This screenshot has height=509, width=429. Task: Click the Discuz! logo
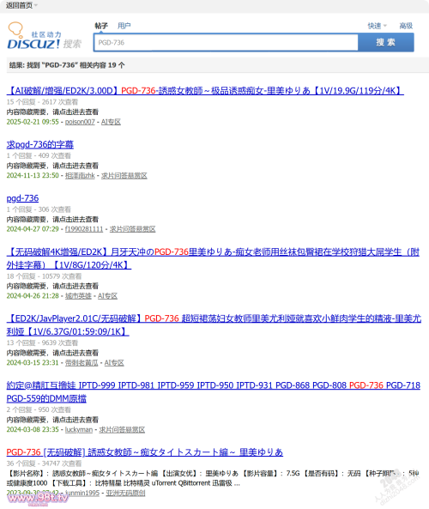coord(44,36)
